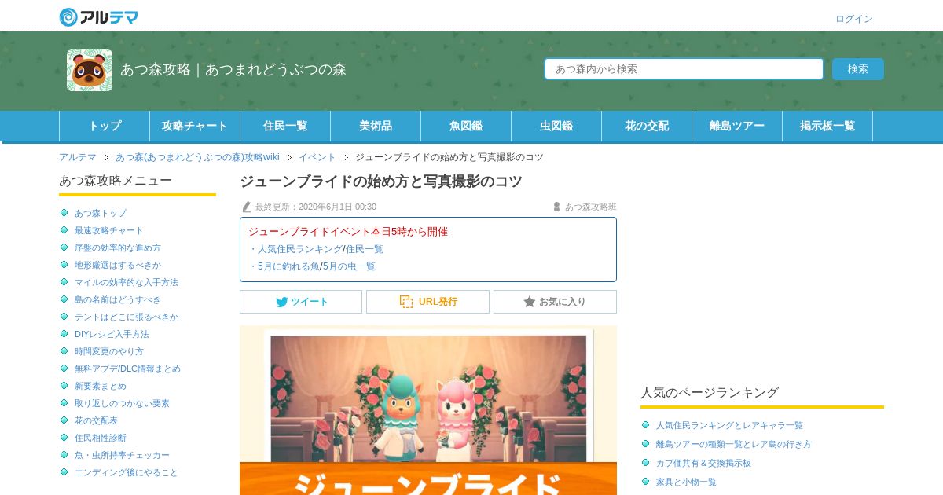Viewport: 943px width, 495px height.
Task: Click the ジューンブライド article image
Action: click(428, 410)
